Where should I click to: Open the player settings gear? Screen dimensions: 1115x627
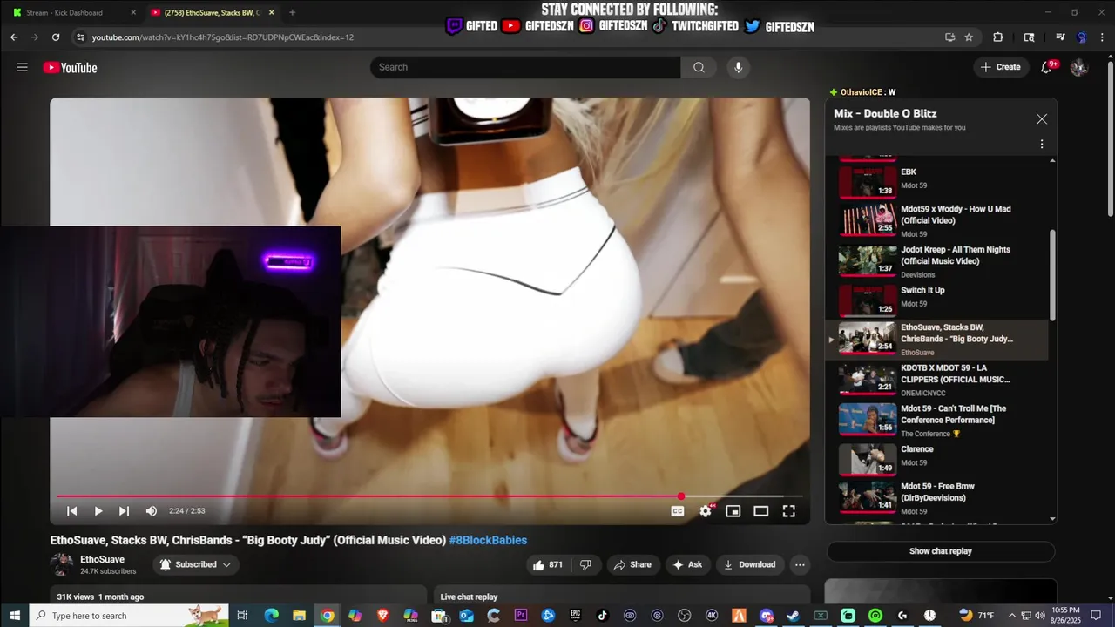pyautogui.click(x=706, y=511)
